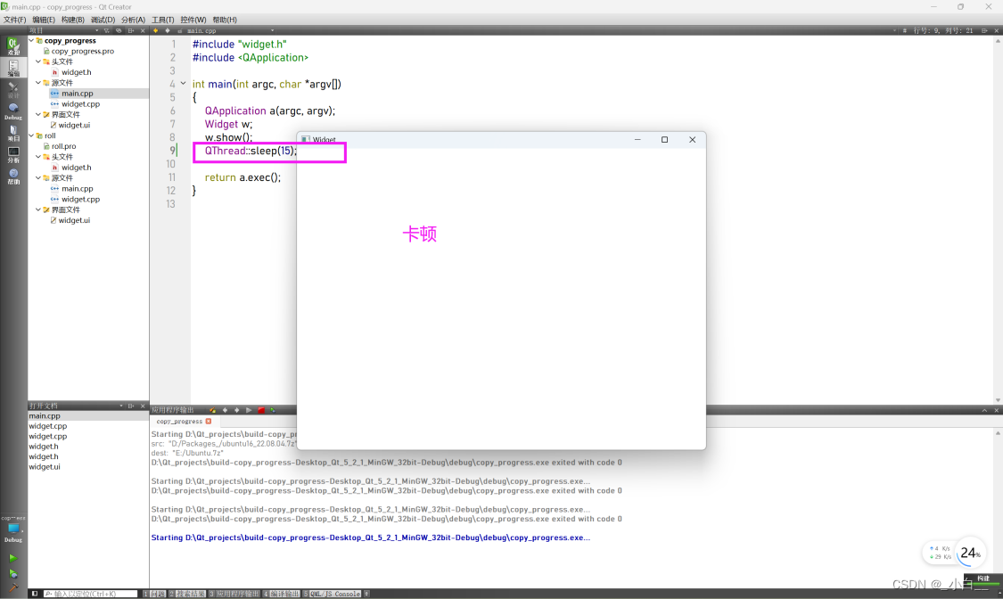Click the green Run button in the sidebar
Image resolution: width=1003 pixels, height=599 pixels.
coord(12,558)
